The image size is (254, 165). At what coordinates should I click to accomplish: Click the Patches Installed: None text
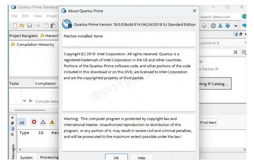click(83, 36)
